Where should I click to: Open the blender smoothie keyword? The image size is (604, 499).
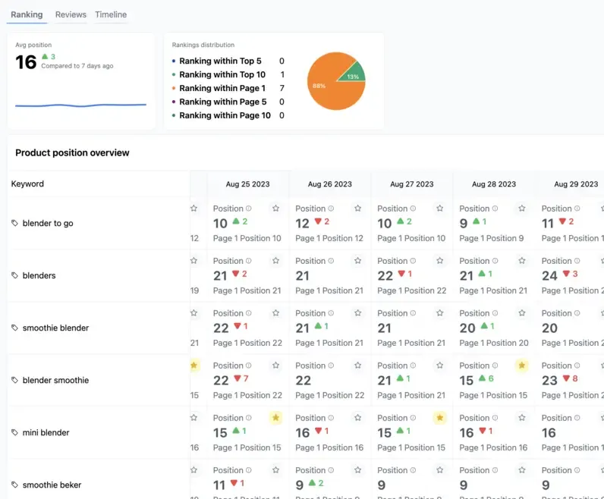[x=55, y=381]
